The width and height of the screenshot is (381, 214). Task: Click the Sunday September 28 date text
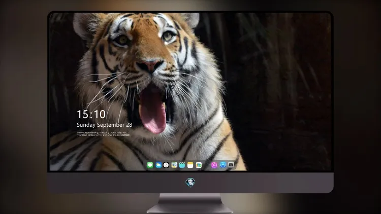[x=105, y=125]
